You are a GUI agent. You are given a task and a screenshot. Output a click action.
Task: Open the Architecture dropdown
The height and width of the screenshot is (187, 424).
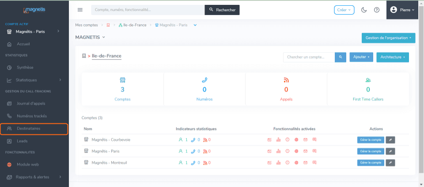[x=393, y=57]
